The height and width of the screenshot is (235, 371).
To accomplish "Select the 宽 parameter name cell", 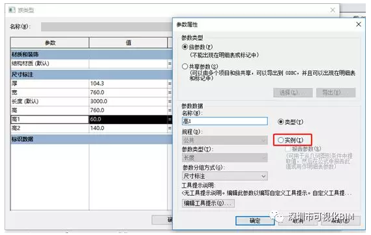I will tap(50, 93).
